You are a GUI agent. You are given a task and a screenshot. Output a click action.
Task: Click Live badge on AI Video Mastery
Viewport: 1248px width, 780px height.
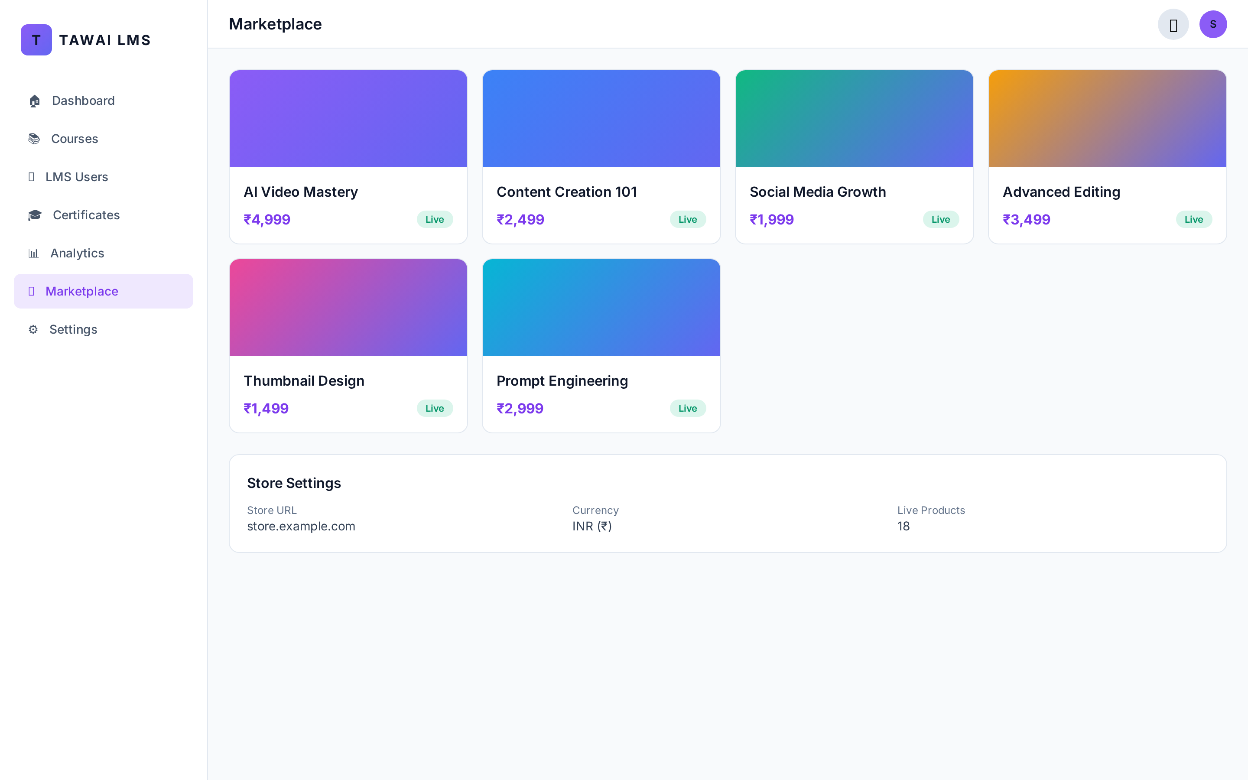(435, 219)
